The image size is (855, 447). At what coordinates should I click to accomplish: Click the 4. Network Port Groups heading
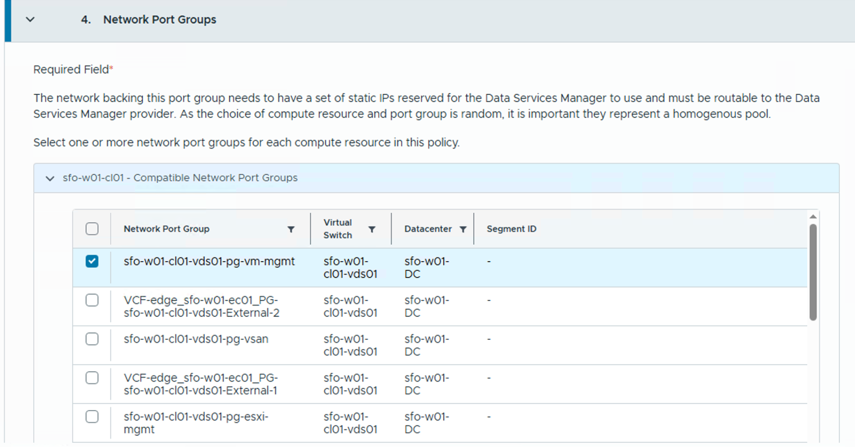click(159, 20)
